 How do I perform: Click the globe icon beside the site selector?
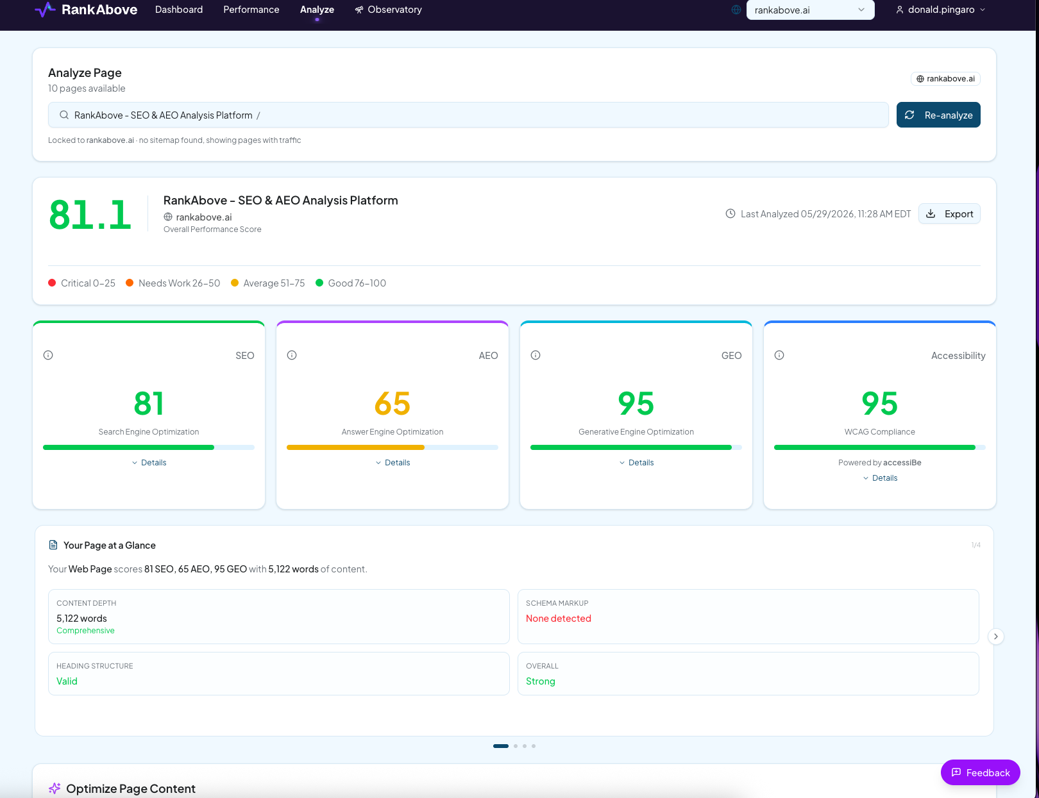pyautogui.click(x=736, y=10)
